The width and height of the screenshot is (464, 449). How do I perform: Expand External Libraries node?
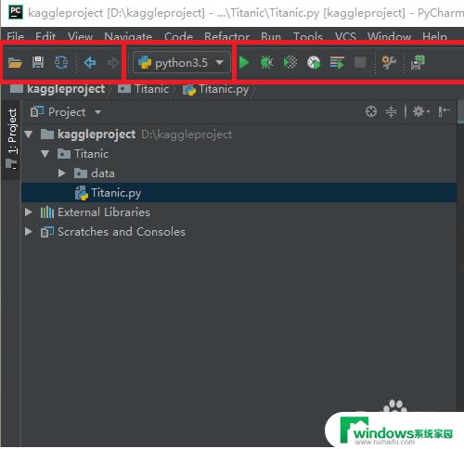tap(28, 212)
